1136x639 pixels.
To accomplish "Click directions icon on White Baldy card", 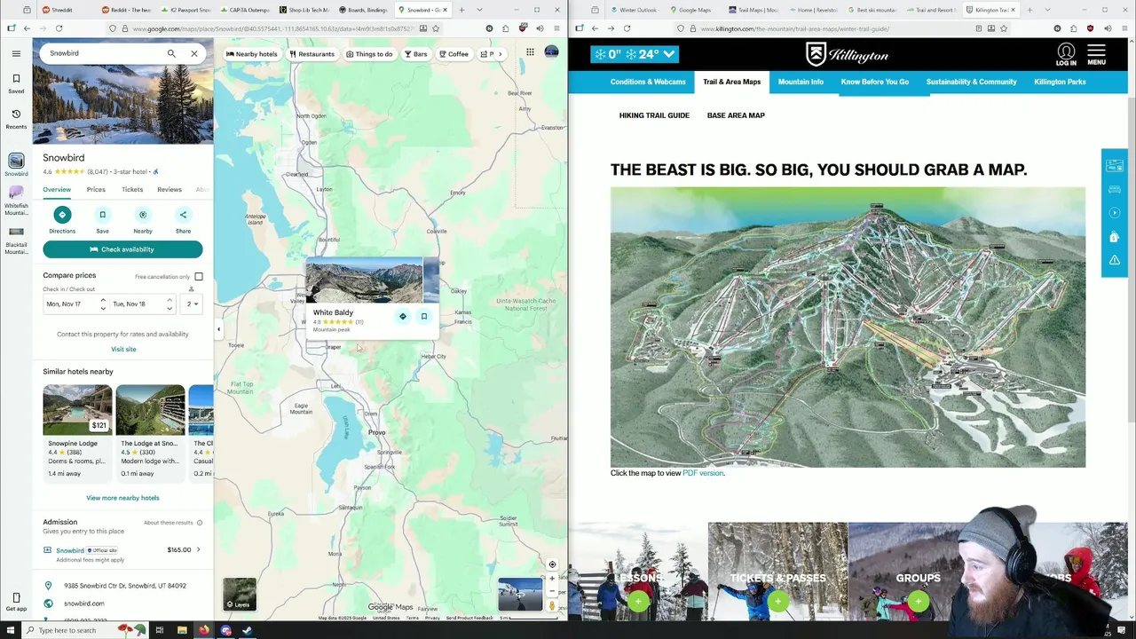I will pyautogui.click(x=403, y=317).
